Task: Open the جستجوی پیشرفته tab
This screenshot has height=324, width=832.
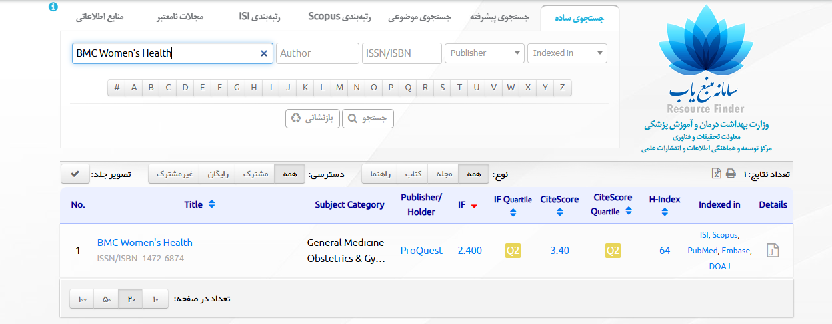Action: pos(499,18)
